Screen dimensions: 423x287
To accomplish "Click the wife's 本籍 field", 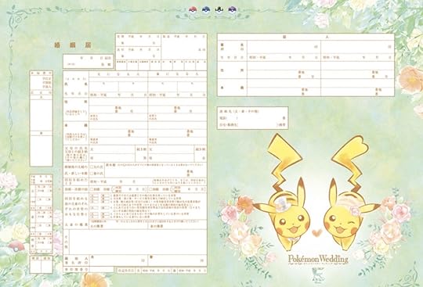I will tap(177, 130).
